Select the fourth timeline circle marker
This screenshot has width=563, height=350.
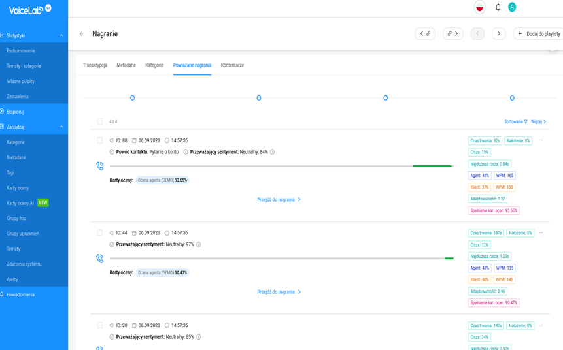coord(512,98)
